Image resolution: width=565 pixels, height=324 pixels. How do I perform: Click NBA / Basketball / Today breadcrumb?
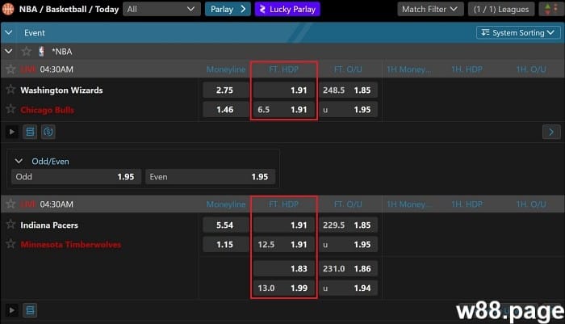pyautogui.click(x=69, y=10)
